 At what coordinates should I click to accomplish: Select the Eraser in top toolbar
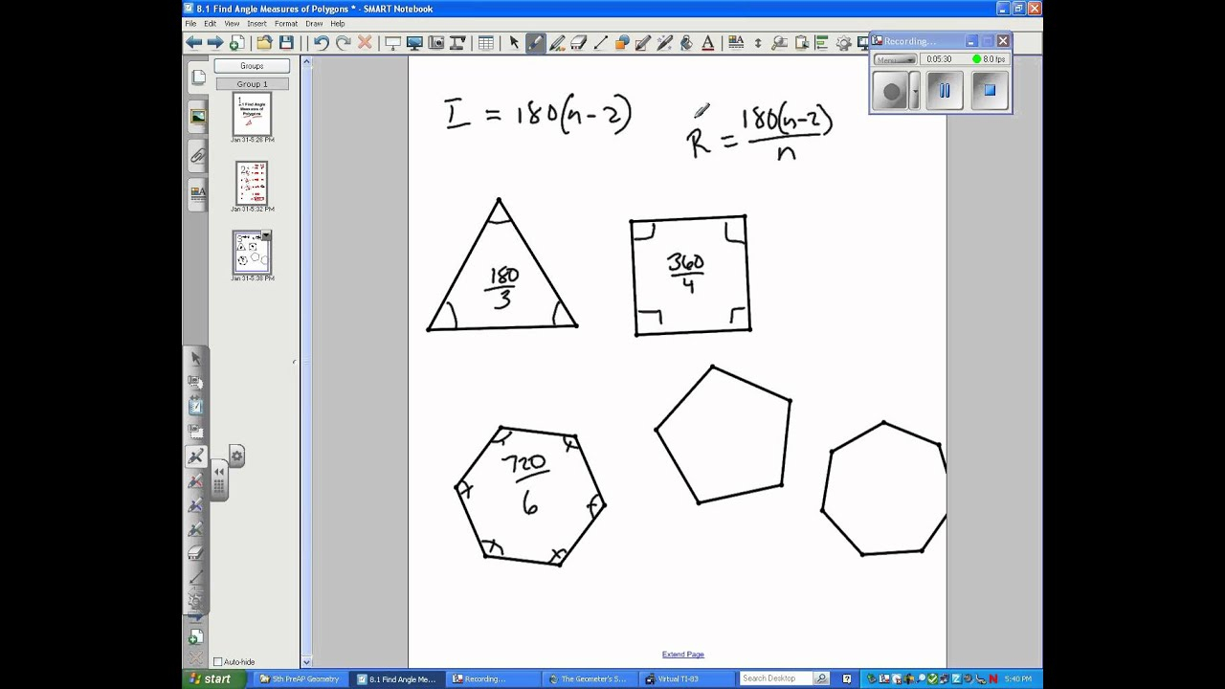point(579,43)
